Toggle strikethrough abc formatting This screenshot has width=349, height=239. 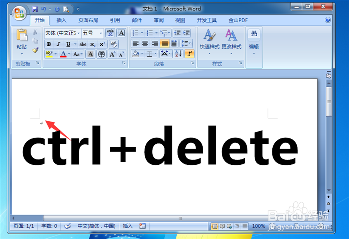pyautogui.click(x=83, y=44)
